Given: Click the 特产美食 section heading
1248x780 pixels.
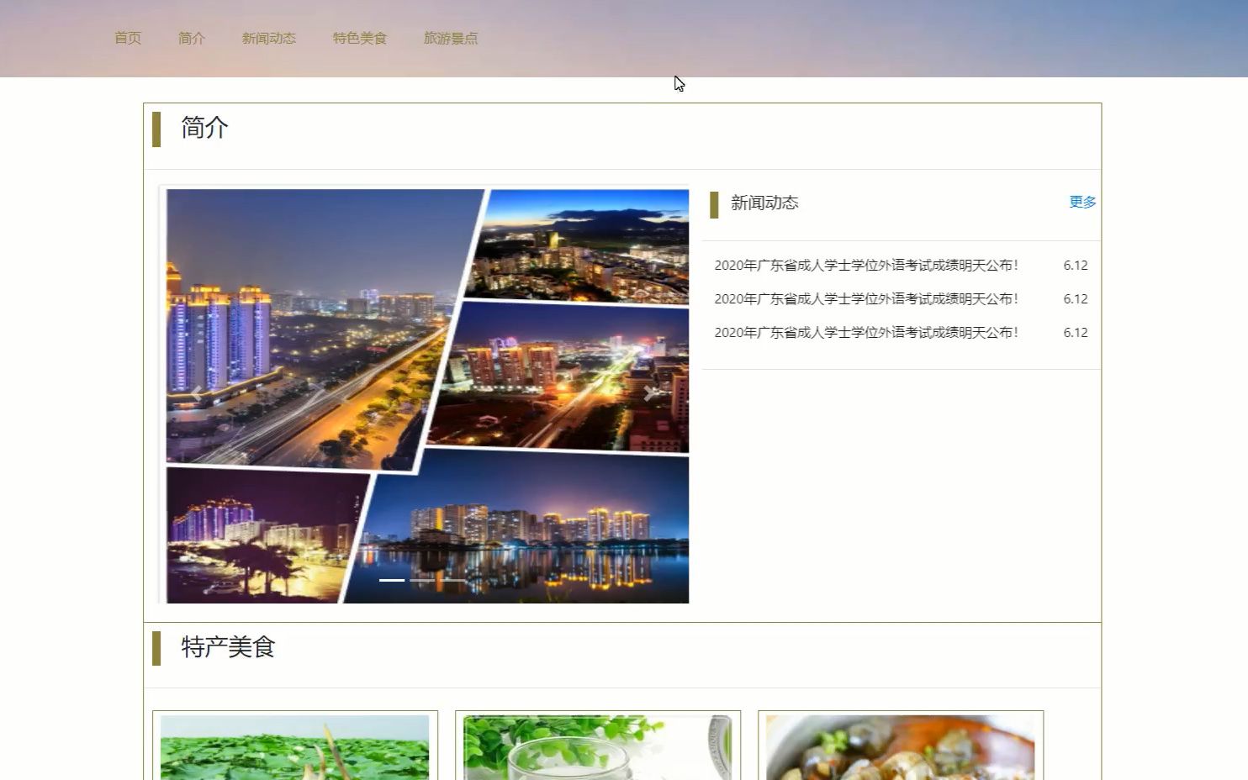Looking at the screenshot, I should 228,647.
